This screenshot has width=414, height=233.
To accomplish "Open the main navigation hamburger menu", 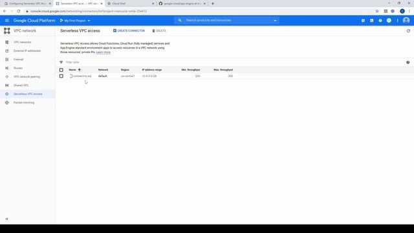I will click(7, 20).
